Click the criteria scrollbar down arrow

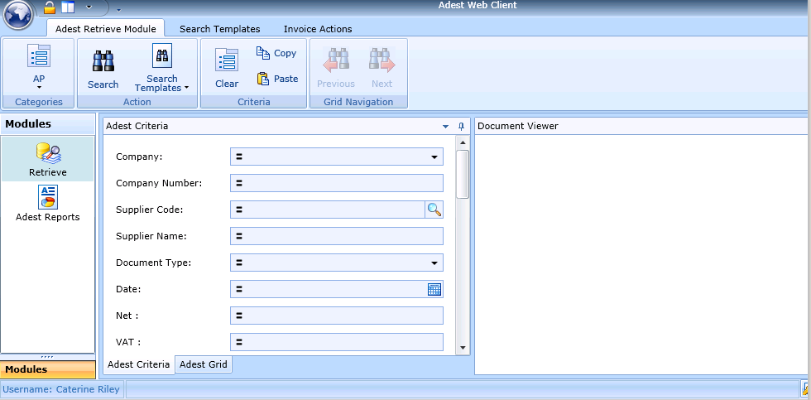click(463, 348)
